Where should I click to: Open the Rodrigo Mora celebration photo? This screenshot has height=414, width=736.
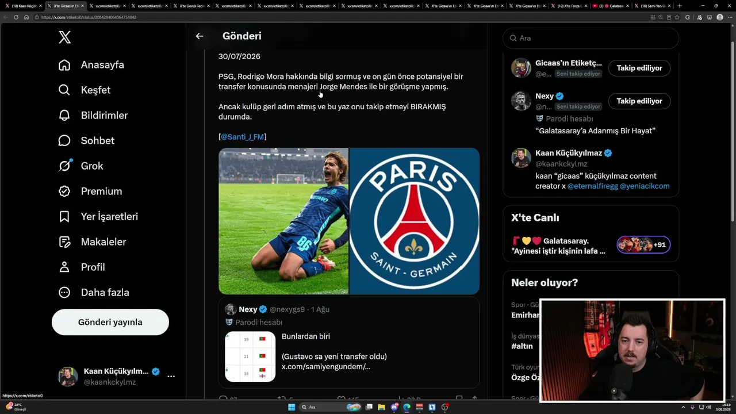coord(283,221)
